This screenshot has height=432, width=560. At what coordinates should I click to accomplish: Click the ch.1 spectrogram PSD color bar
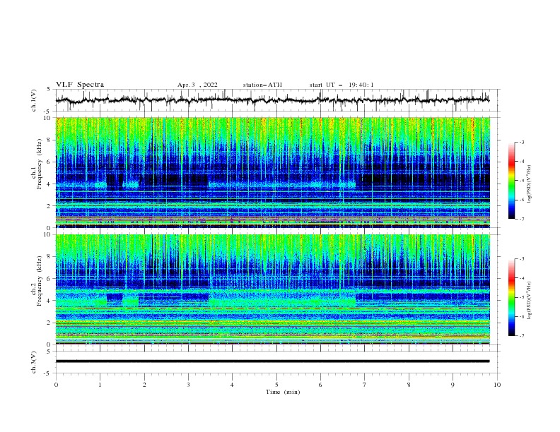coord(511,181)
